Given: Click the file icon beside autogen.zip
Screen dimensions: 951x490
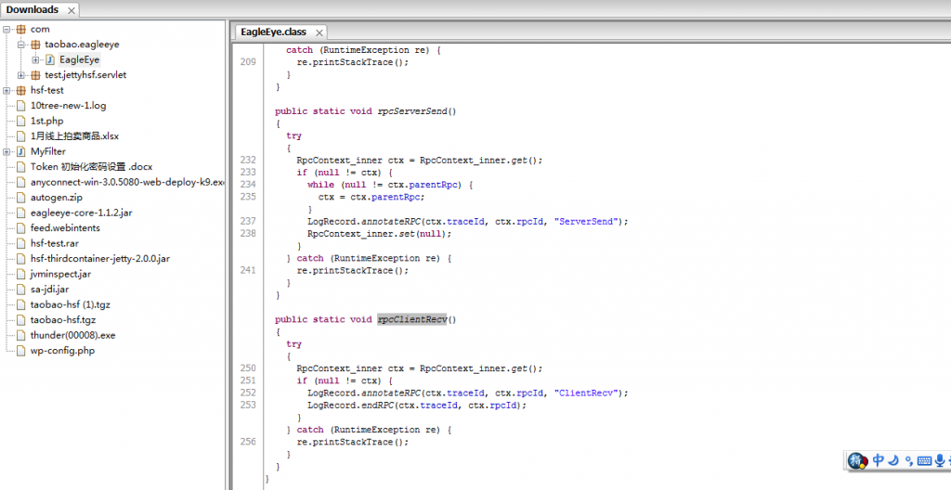Looking at the screenshot, I should point(21,197).
